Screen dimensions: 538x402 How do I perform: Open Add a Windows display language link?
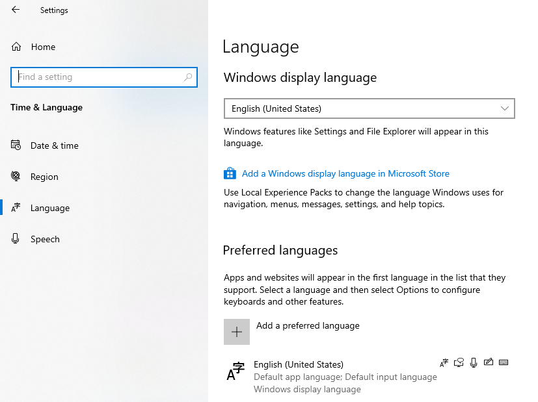click(345, 173)
